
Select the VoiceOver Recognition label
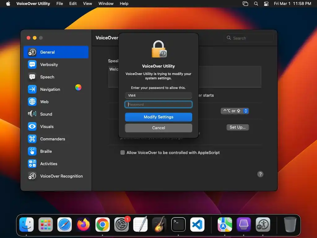click(62, 176)
